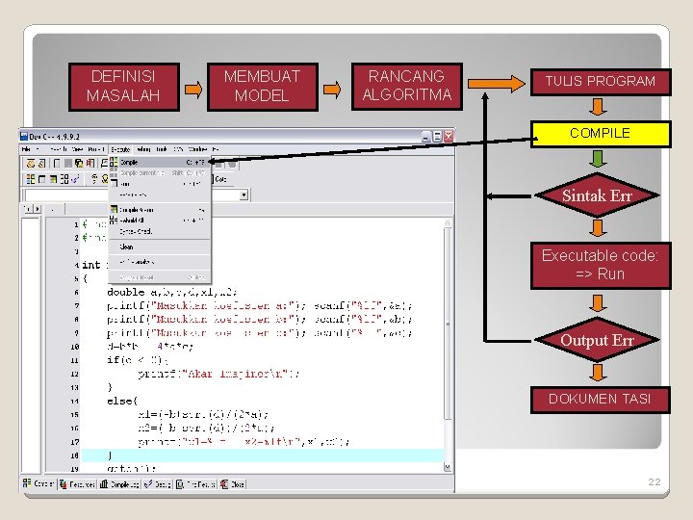Open the Search menu
Image resolution: width=693 pixels, height=520 pixels.
[59, 149]
